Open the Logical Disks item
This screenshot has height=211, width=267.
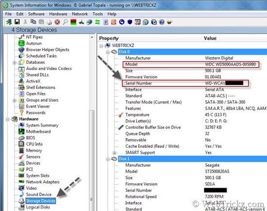38,207
